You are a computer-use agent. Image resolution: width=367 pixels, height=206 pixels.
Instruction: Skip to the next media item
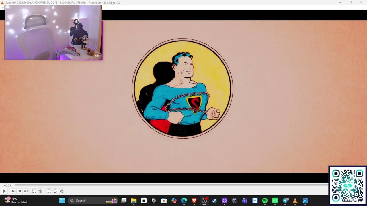[26, 191]
